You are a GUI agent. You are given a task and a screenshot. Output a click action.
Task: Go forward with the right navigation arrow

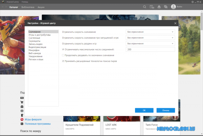pos(6,7)
